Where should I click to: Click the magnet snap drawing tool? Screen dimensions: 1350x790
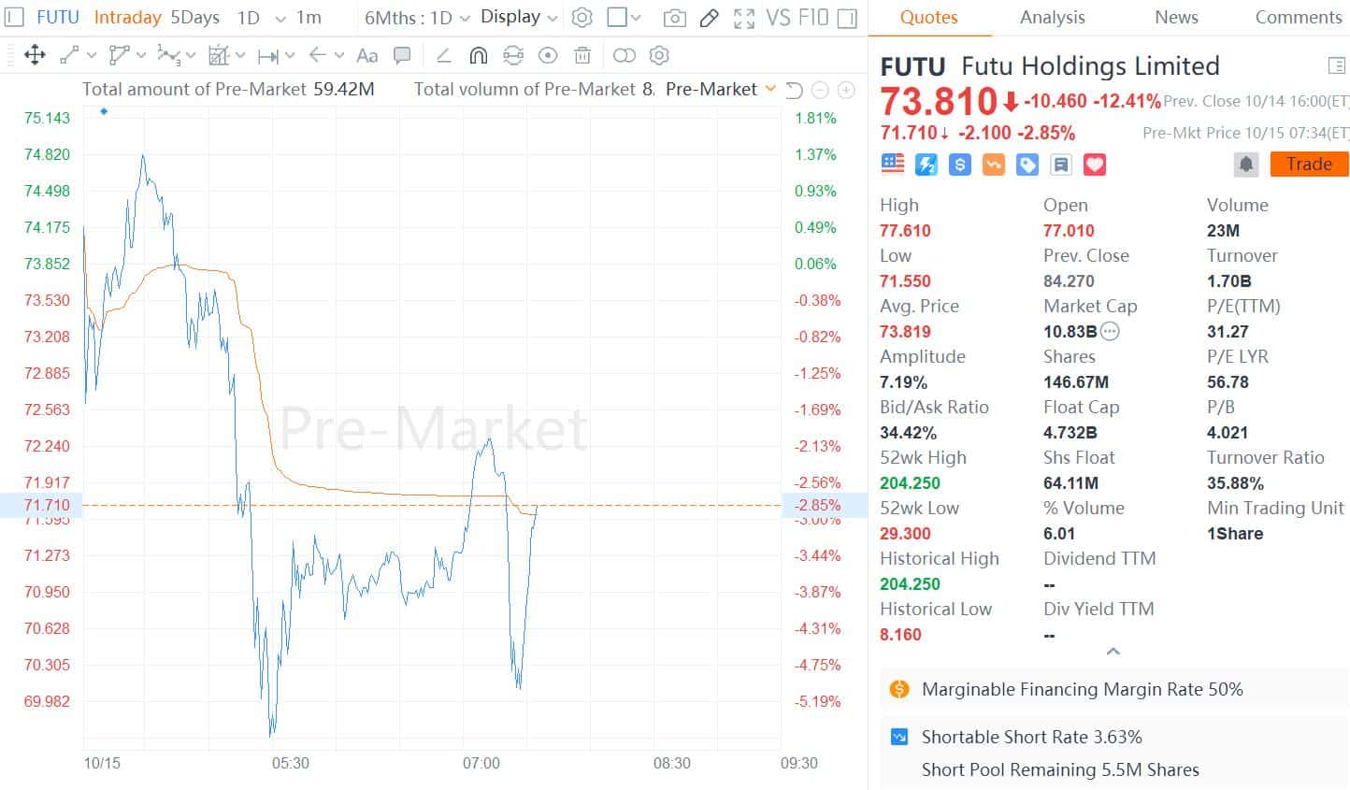(x=478, y=56)
